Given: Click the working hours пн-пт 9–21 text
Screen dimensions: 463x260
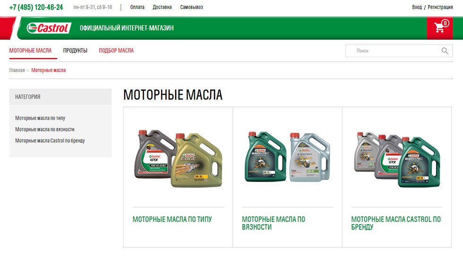Looking at the screenshot, I should click(93, 7).
